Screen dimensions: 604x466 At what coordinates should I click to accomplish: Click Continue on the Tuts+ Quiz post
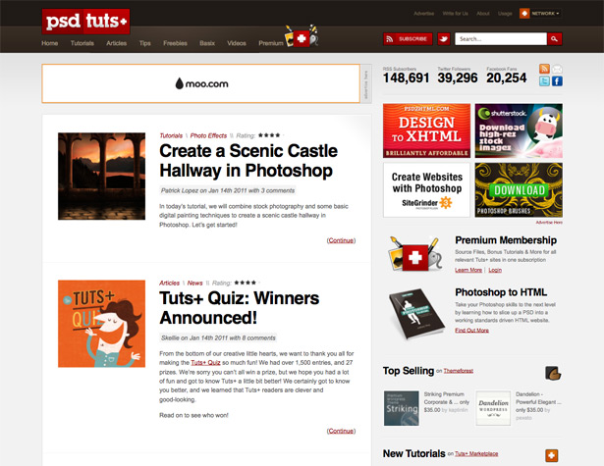(x=341, y=431)
